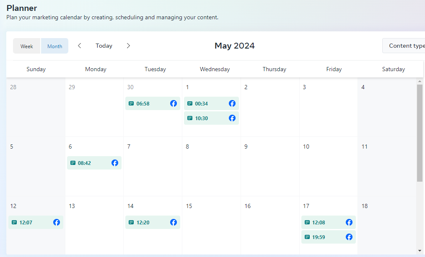This screenshot has width=425, height=257.
Task: Select the May 15 calendar cell
Action: (211, 230)
